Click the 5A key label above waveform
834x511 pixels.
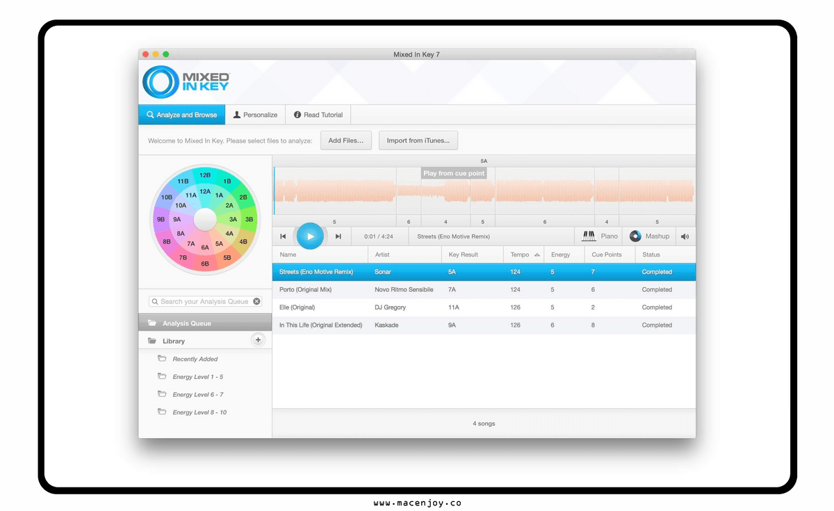(484, 161)
